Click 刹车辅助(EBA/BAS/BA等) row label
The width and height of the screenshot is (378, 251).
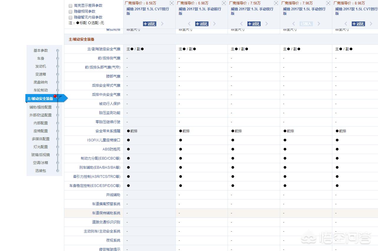(100, 168)
